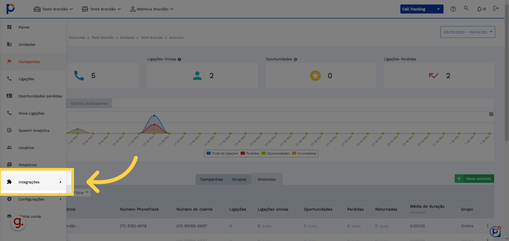Expand first Teste Brandão account dropdown
The height and width of the screenshot is (241, 509).
(53, 9)
